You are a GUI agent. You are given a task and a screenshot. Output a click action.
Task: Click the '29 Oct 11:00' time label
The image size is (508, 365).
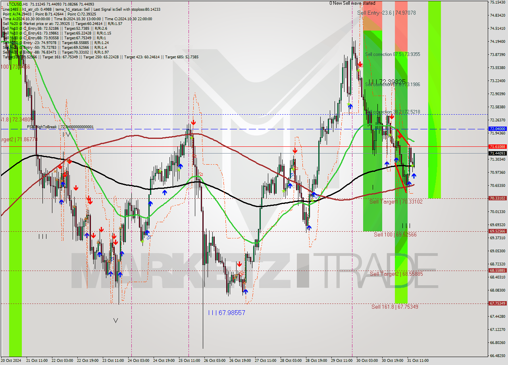(x=342, y=361)
